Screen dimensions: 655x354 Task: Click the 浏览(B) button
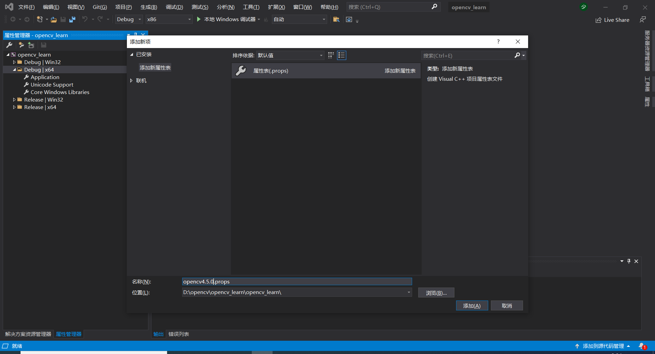point(436,292)
